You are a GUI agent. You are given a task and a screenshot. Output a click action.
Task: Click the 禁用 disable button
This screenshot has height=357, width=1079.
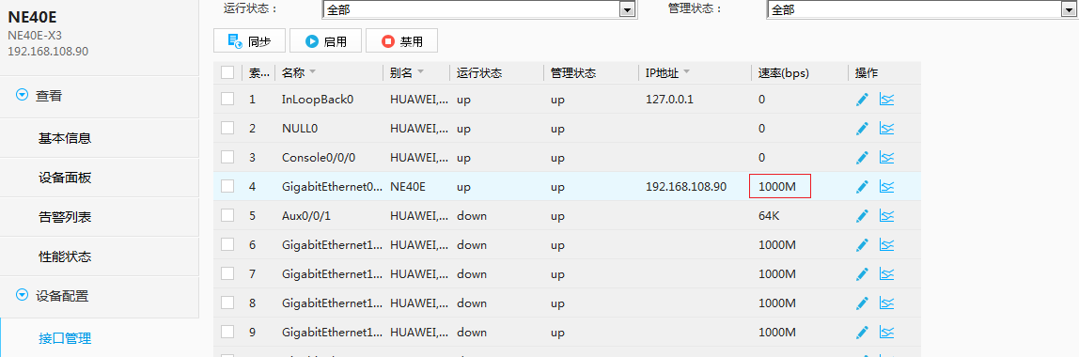coord(401,41)
